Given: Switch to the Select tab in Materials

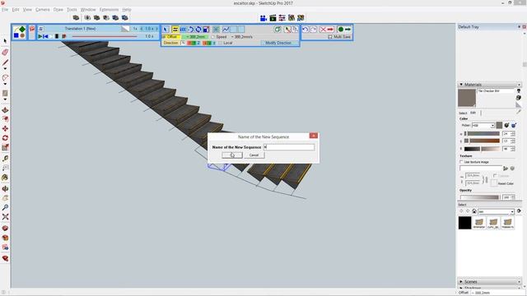Looking at the screenshot, I should [x=463, y=113].
